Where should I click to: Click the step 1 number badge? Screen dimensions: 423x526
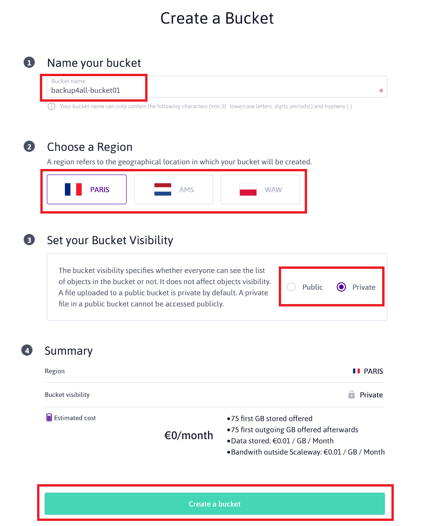tap(29, 63)
